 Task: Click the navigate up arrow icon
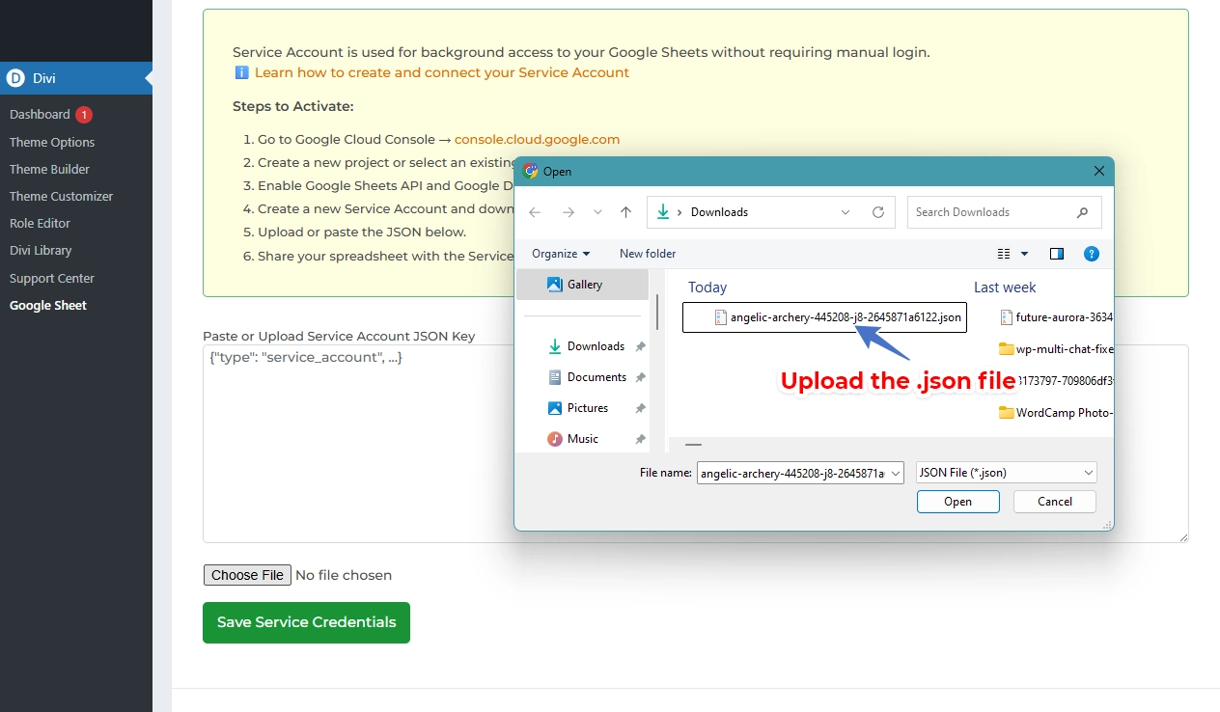625,211
